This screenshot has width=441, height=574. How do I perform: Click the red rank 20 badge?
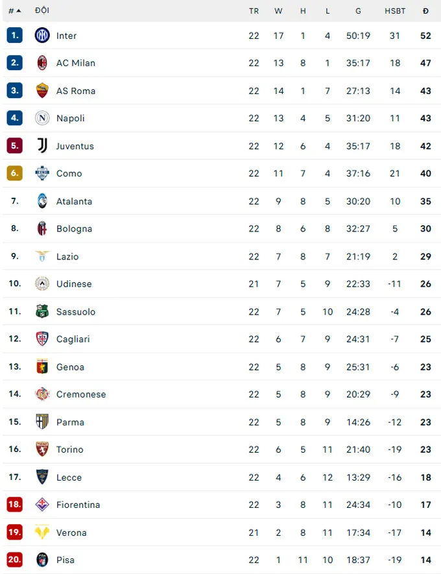(15, 560)
